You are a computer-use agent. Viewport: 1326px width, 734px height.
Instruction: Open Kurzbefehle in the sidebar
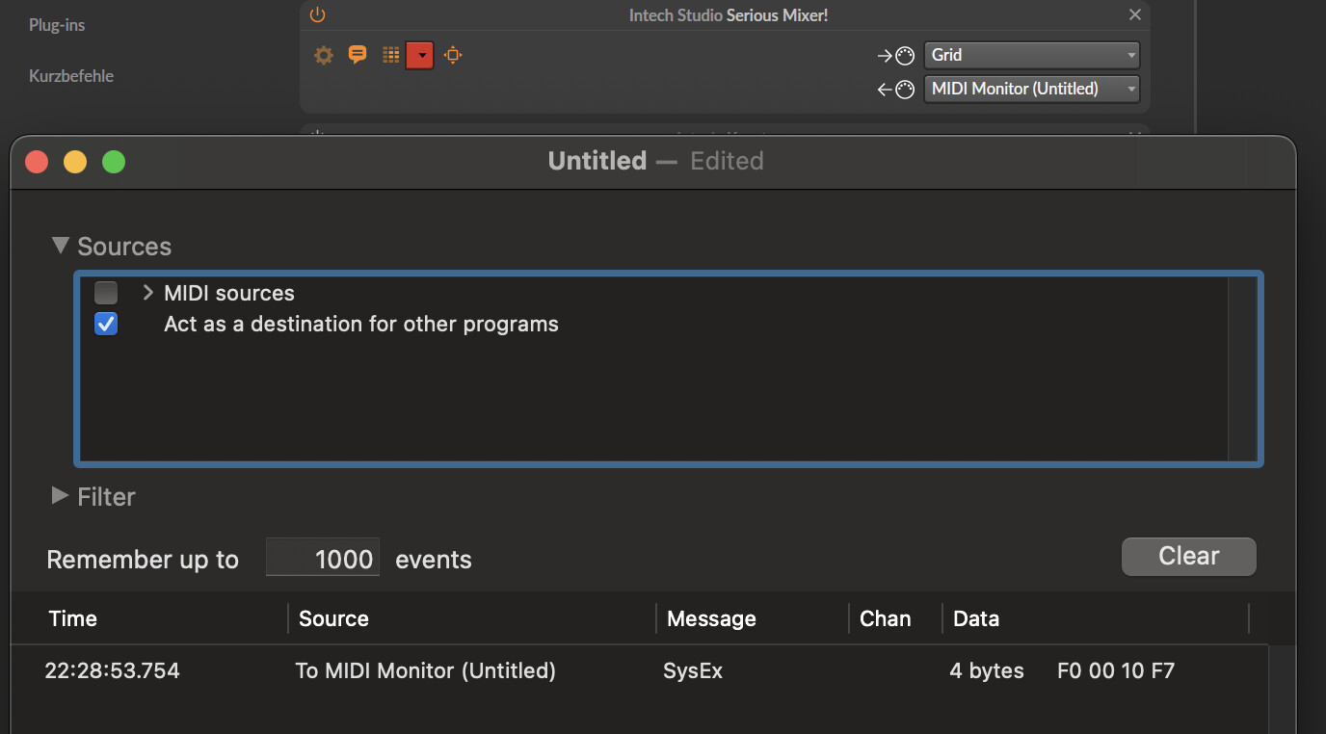(x=71, y=76)
